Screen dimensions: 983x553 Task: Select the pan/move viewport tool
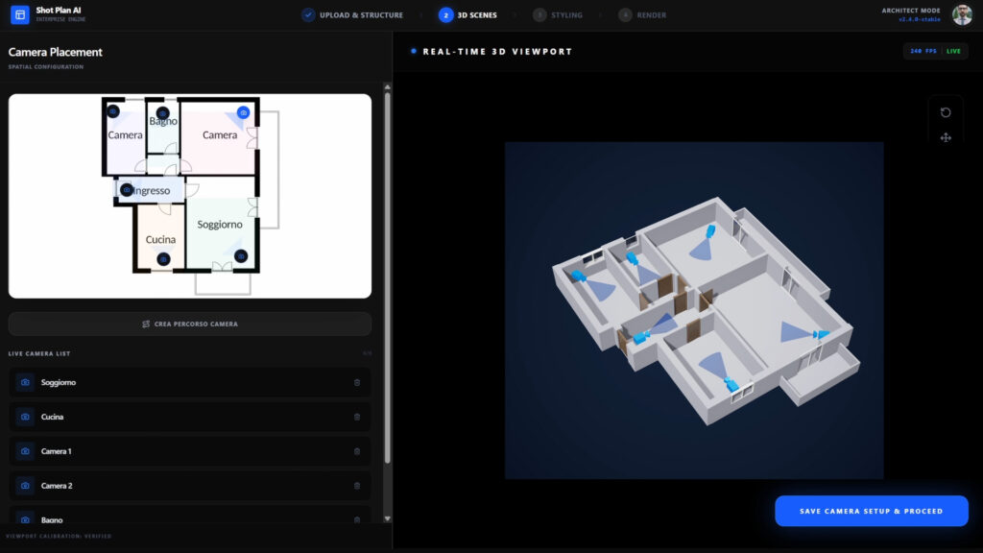pos(946,137)
